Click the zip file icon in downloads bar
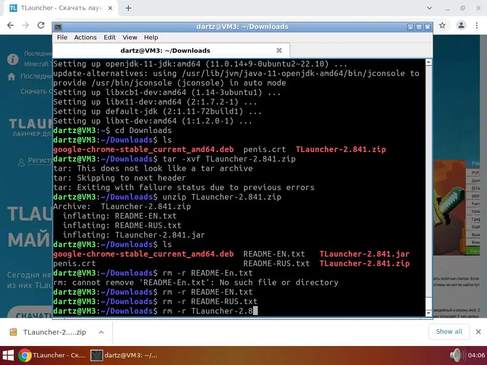This screenshot has width=487, height=365. [13, 332]
